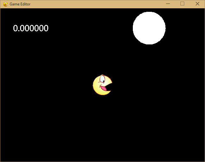Select the 0.000000 counter text
This screenshot has width=205, height=162.
coord(31,28)
